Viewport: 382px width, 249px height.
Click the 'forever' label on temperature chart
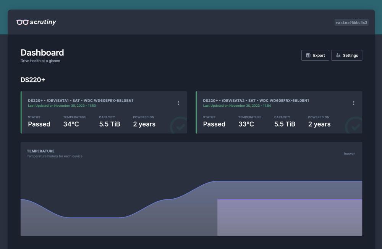(349, 154)
